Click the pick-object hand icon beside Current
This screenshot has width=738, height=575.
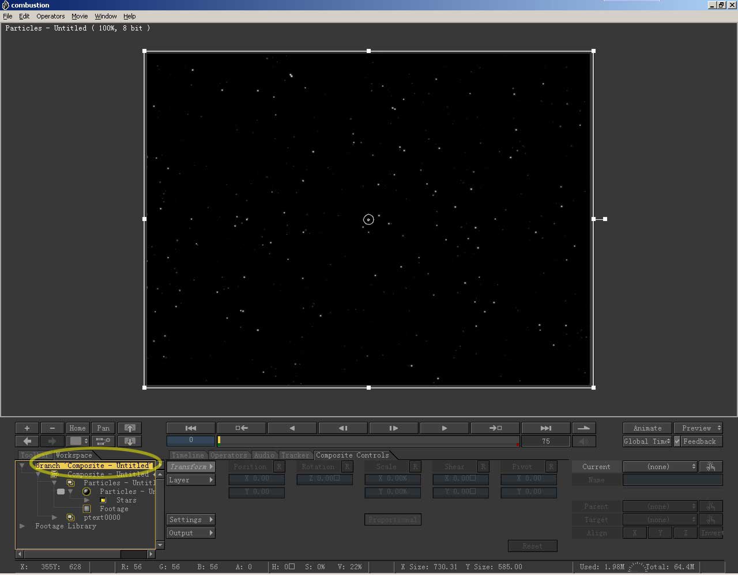click(x=710, y=467)
